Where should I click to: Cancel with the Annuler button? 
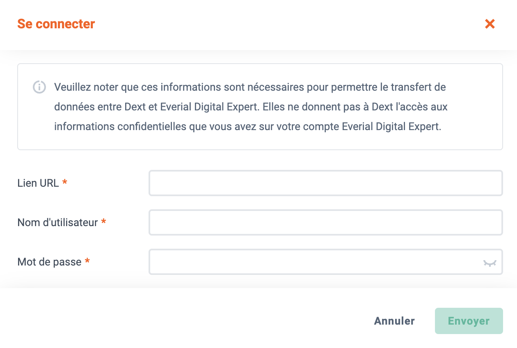pos(394,321)
